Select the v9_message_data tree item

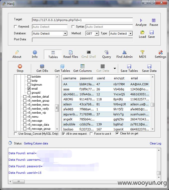click(38, 125)
